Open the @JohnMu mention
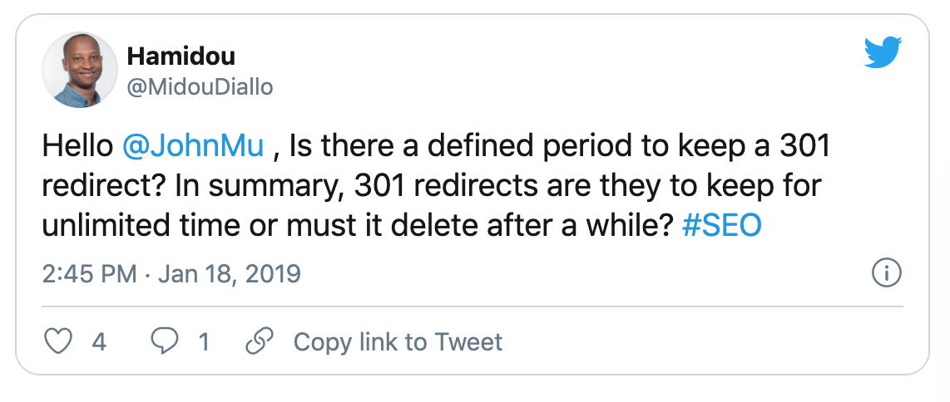The image size is (950, 402). [x=193, y=148]
